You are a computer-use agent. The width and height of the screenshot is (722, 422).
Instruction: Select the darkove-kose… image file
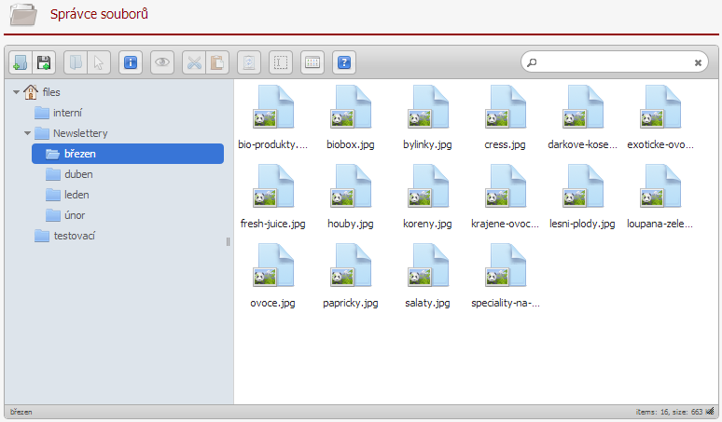tap(582, 117)
